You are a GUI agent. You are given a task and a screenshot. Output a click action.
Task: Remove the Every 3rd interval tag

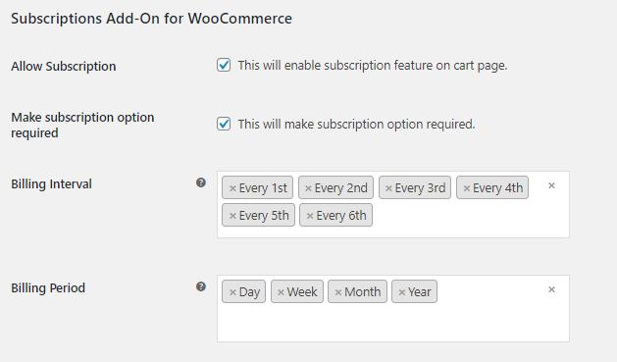(x=388, y=188)
